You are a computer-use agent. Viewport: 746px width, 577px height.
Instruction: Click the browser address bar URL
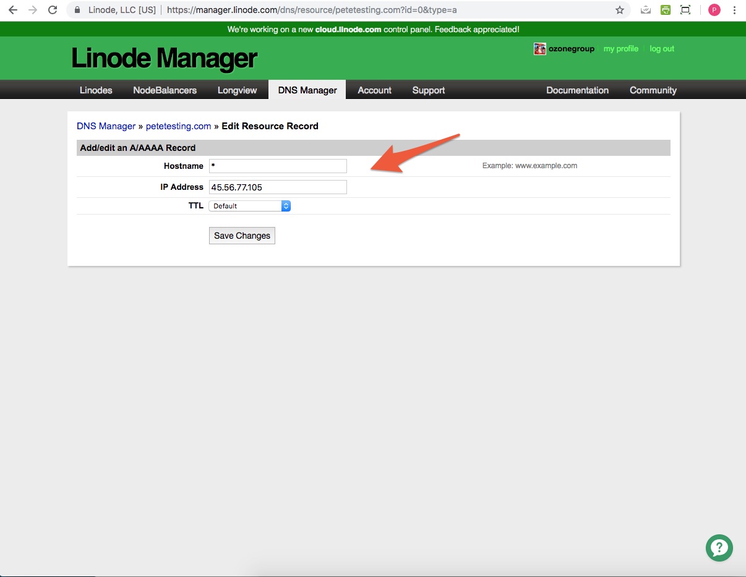tap(312, 10)
